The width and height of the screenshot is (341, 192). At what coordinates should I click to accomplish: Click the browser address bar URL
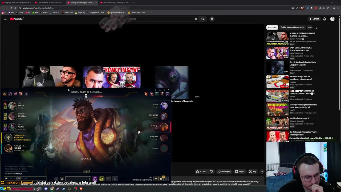pyautogui.click(x=38, y=8)
